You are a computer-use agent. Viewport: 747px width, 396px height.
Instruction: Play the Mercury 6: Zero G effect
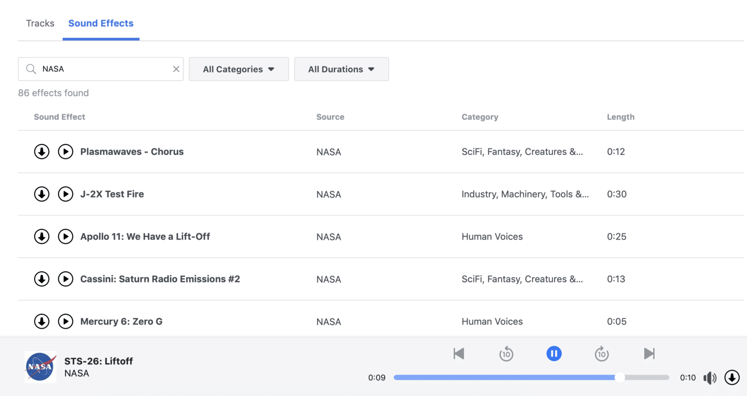tap(65, 322)
